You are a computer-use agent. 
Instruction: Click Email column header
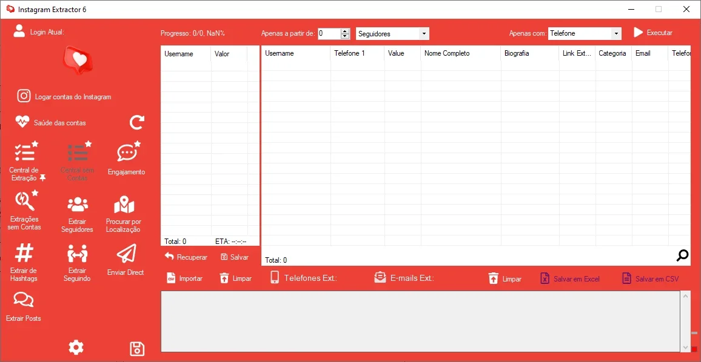pyautogui.click(x=649, y=53)
